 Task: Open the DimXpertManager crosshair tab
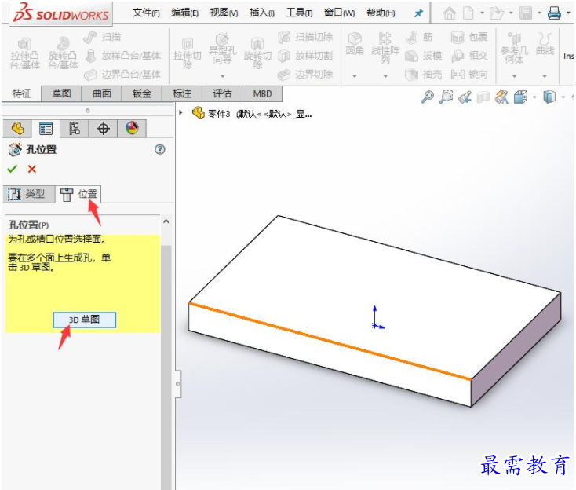104,129
